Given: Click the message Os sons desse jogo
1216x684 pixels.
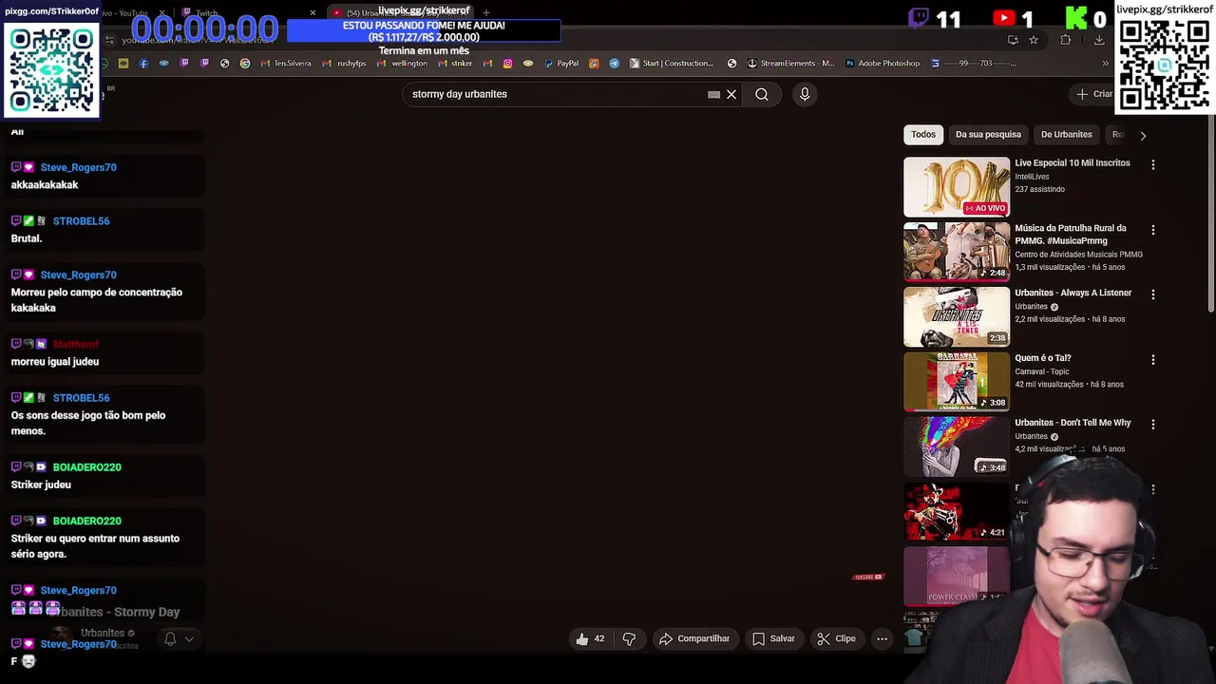Looking at the screenshot, I should pos(88,423).
